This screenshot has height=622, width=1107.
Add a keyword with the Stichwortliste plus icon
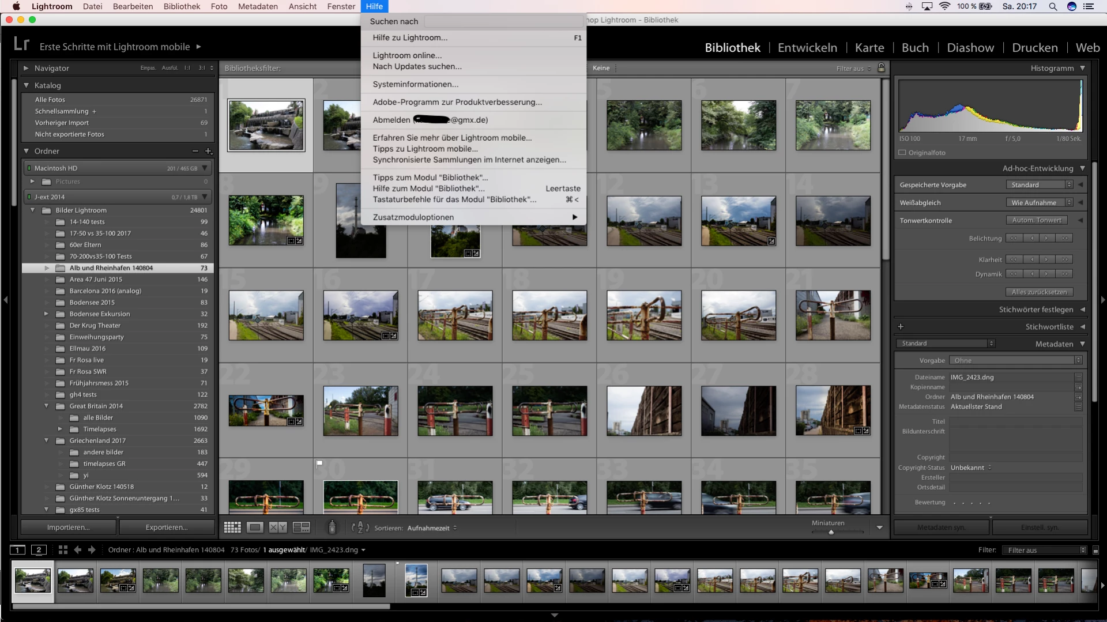[901, 327]
